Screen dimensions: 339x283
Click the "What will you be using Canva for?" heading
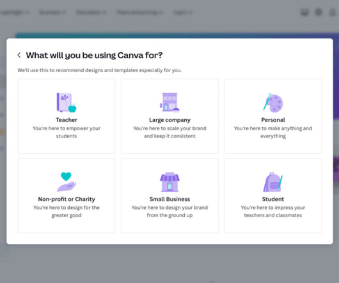94,56
